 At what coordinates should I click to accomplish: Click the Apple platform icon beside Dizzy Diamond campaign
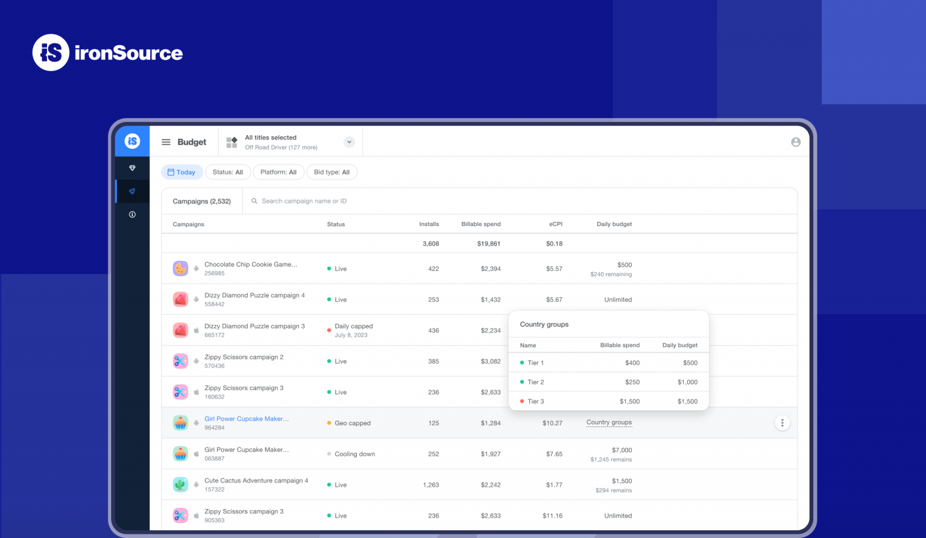click(x=196, y=330)
